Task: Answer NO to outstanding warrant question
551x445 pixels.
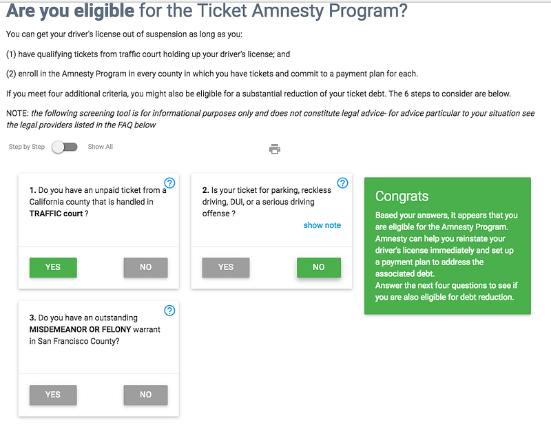Action: click(x=145, y=395)
